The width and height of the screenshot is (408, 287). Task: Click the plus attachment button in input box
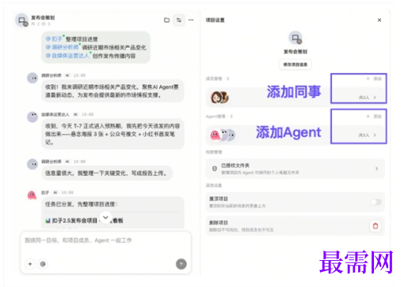pos(30,264)
